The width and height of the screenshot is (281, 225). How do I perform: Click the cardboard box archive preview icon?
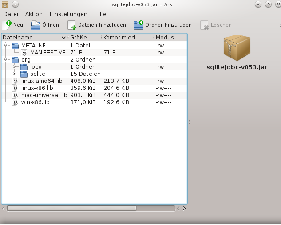pos(237,47)
